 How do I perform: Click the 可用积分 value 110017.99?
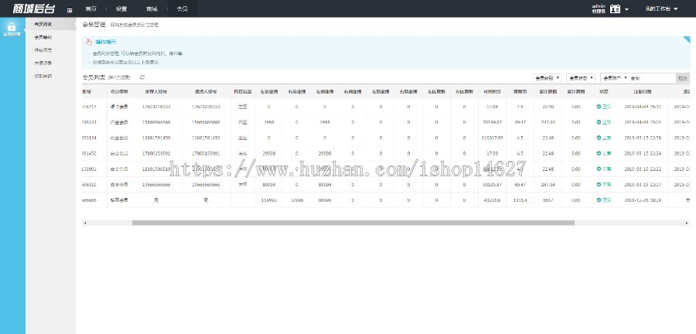point(492,138)
